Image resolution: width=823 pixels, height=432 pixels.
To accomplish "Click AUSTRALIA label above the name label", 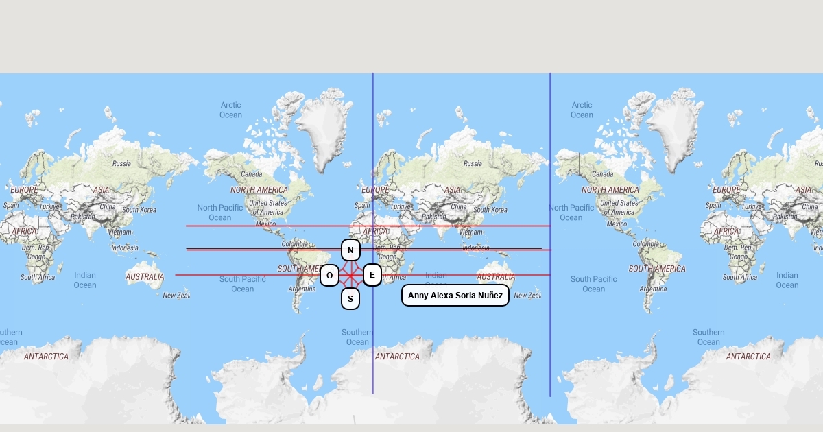I will [x=496, y=277].
